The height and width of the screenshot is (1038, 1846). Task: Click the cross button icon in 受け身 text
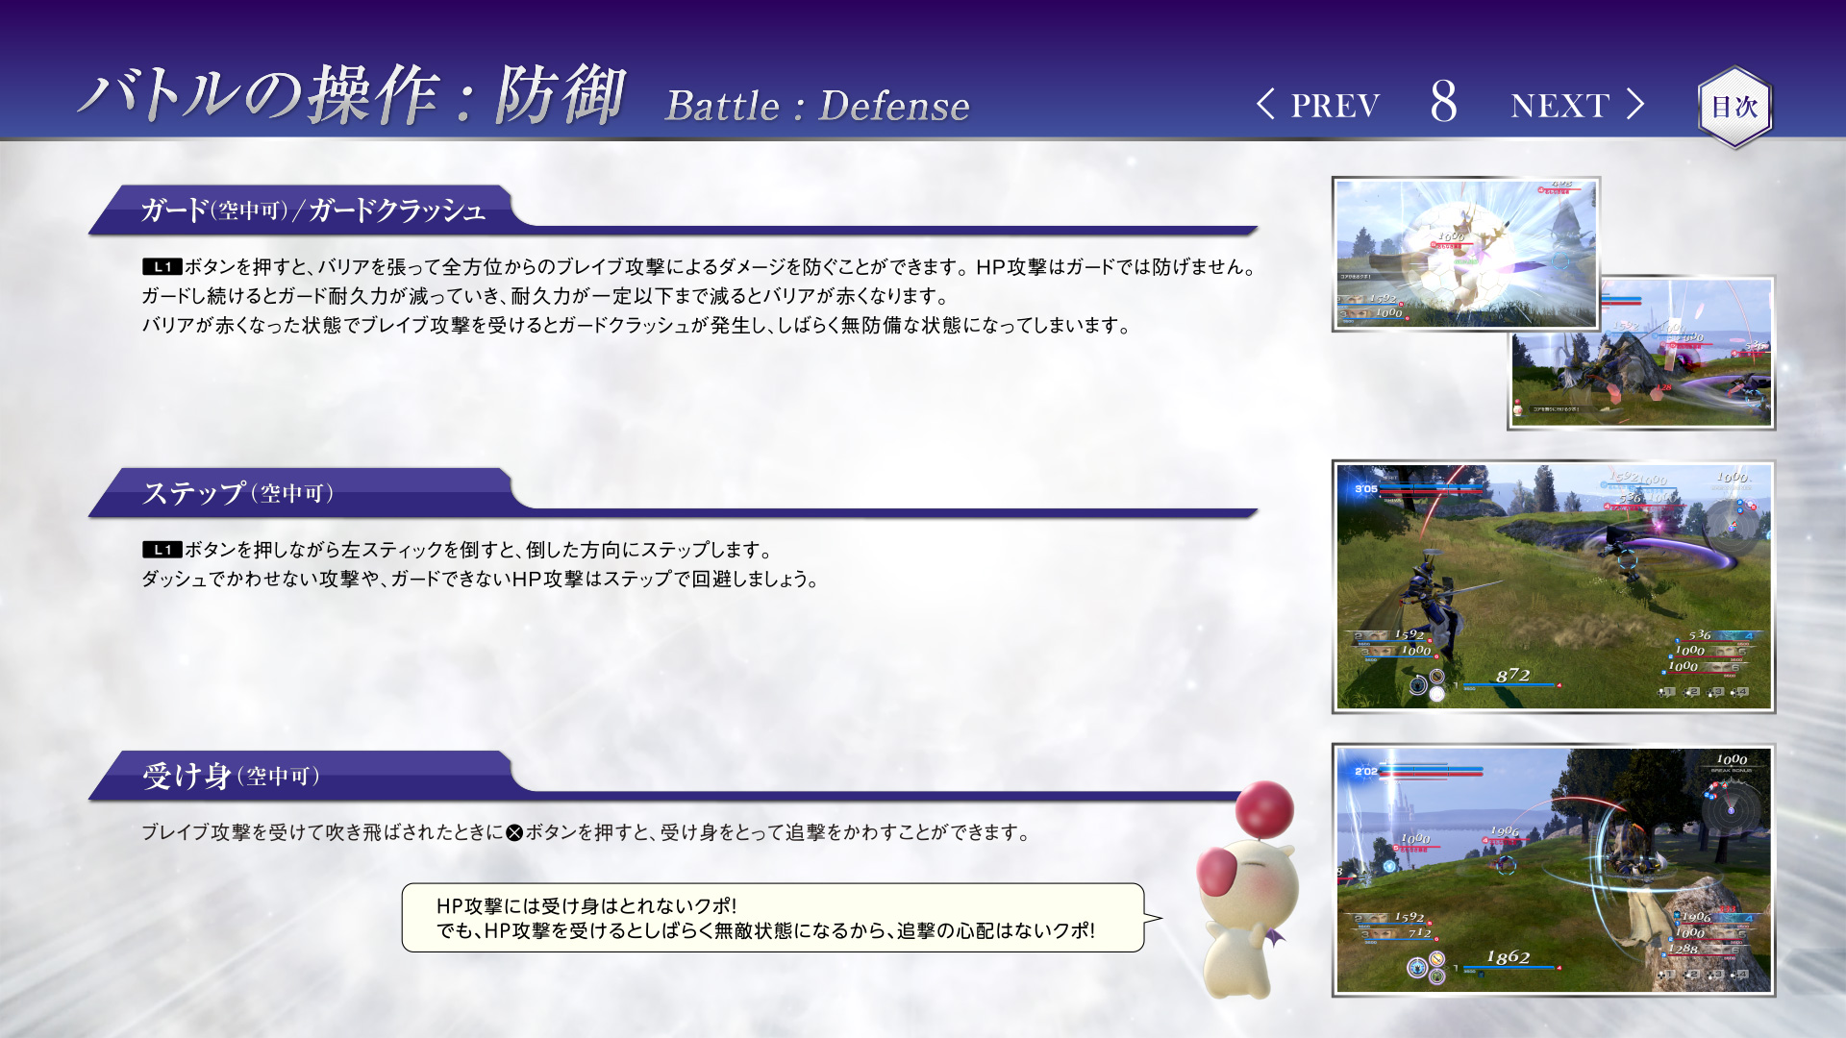[514, 832]
